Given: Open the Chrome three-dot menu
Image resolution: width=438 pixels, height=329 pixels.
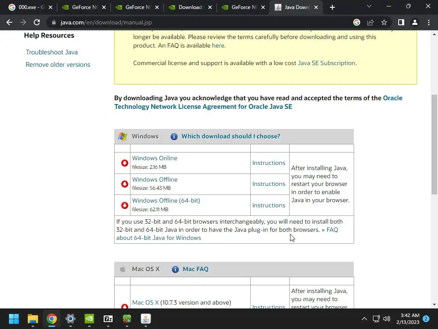Looking at the screenshot, I should coord(429,22).
